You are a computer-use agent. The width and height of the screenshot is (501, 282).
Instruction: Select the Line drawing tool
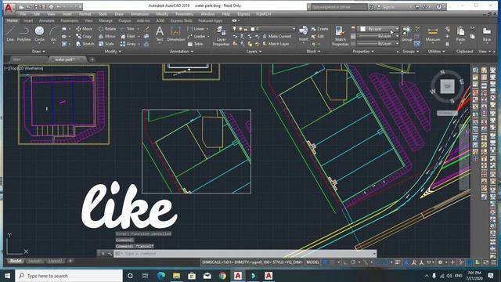(10, 34)
